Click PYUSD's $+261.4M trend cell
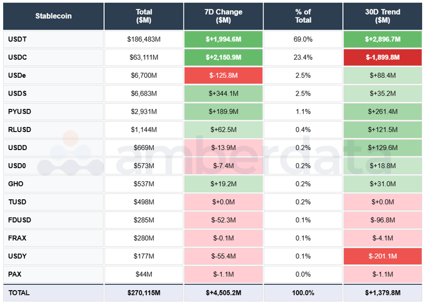The width and height of the screenshot is (428, 306). point(383,112)
